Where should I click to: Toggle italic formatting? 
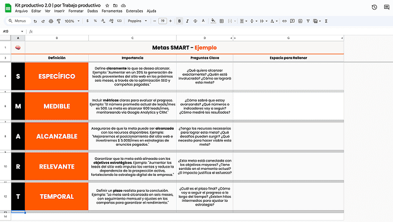[187, 21]
